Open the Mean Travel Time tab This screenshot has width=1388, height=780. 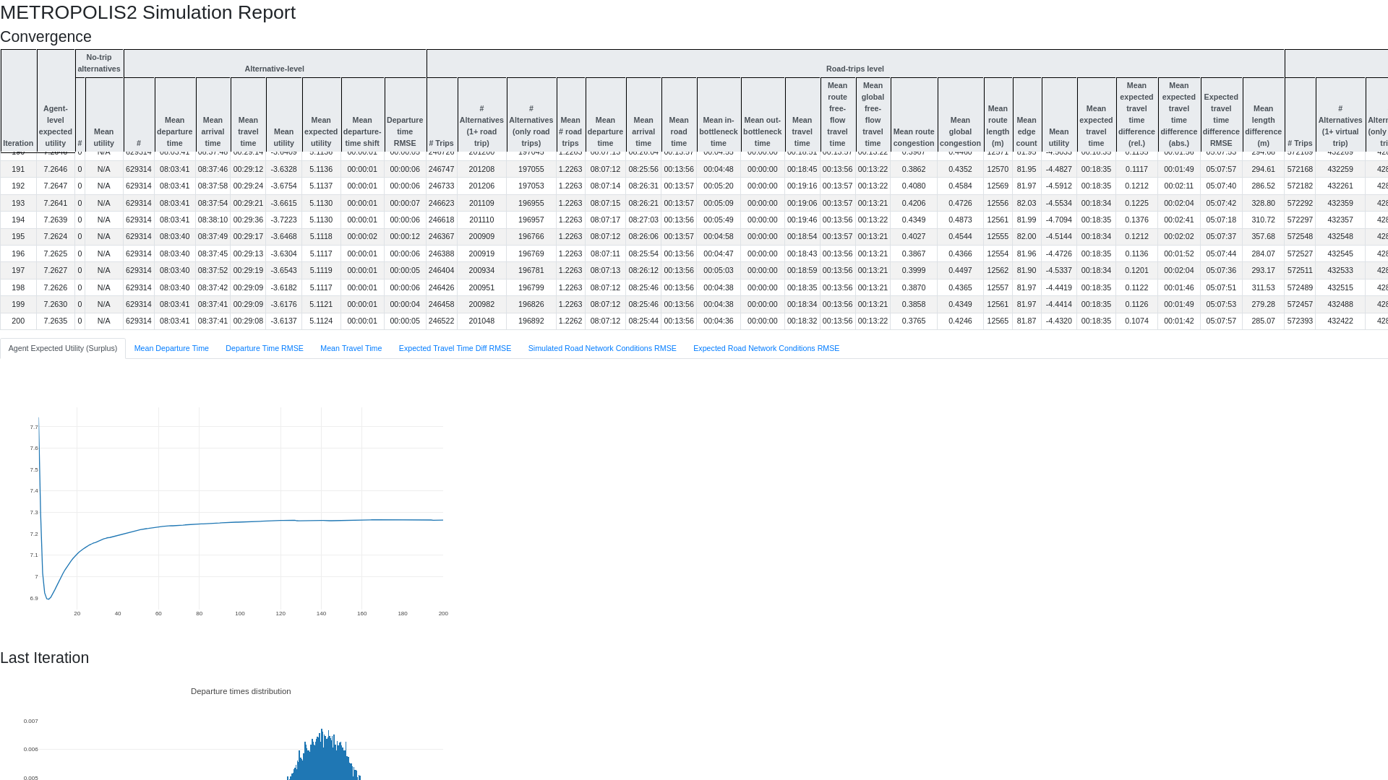point(351,348)
